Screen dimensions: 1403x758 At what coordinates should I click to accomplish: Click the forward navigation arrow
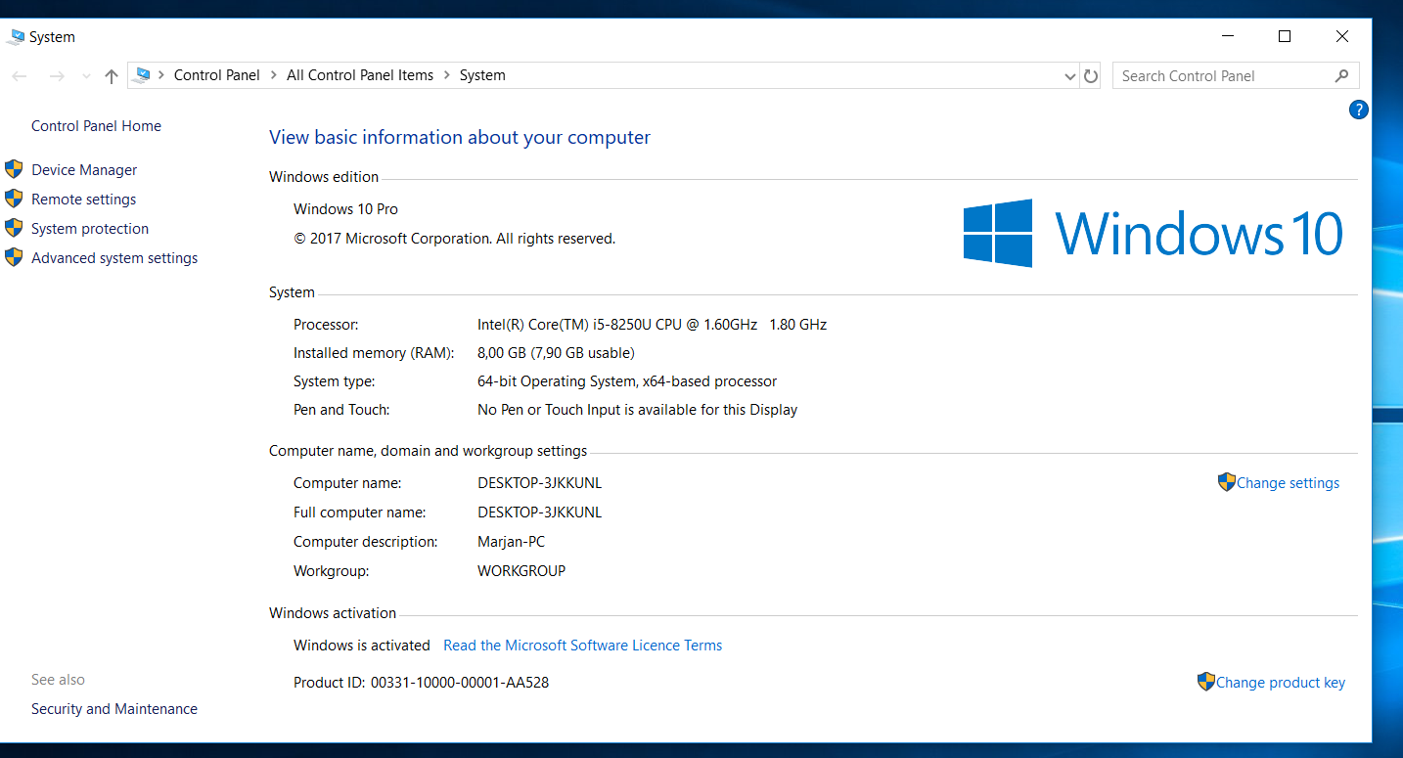pos(57,76)
